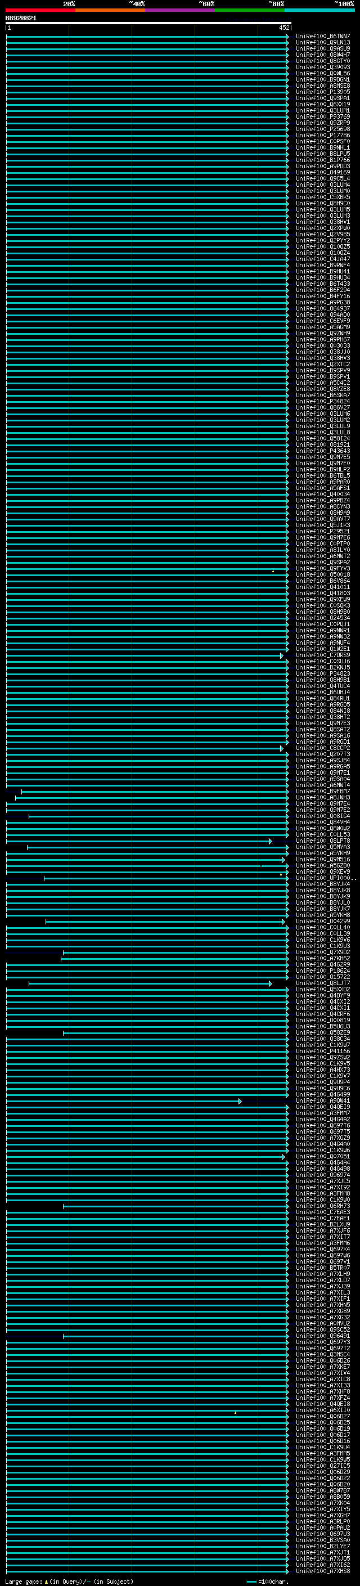Select hit label UniRef100_Q9M516
Viewport: 360px width, 1586px height.
point(323,860)
